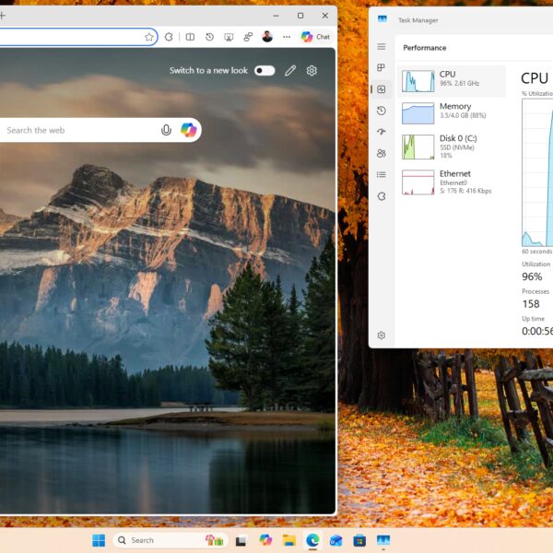The width and height of the screenshot is (553, 553).
Task: Open Task Manager settings gear
Action: tap(382, 335)
